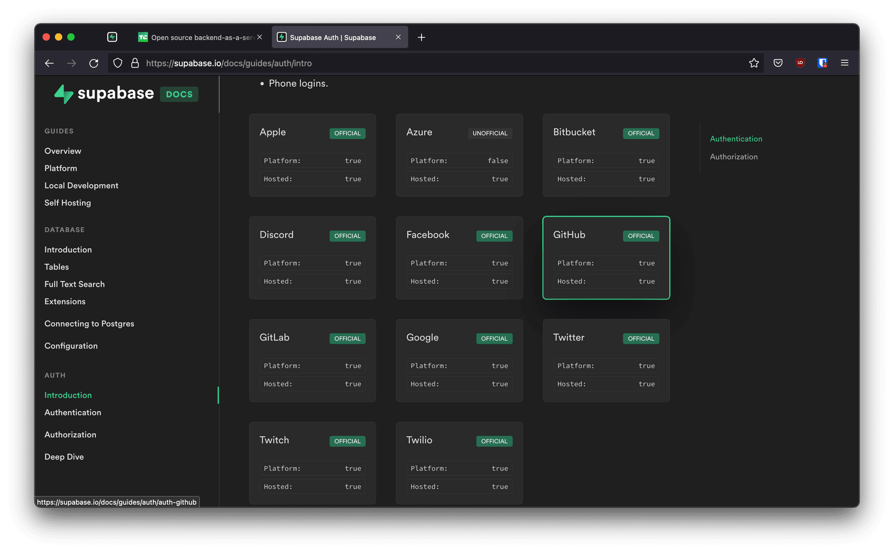
Task: Expand the Database section in sidebar
Action: pyautogui.click(x=63, y=229)
